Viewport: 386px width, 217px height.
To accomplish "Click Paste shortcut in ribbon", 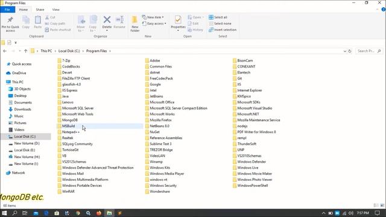I will tap(58, 30).
